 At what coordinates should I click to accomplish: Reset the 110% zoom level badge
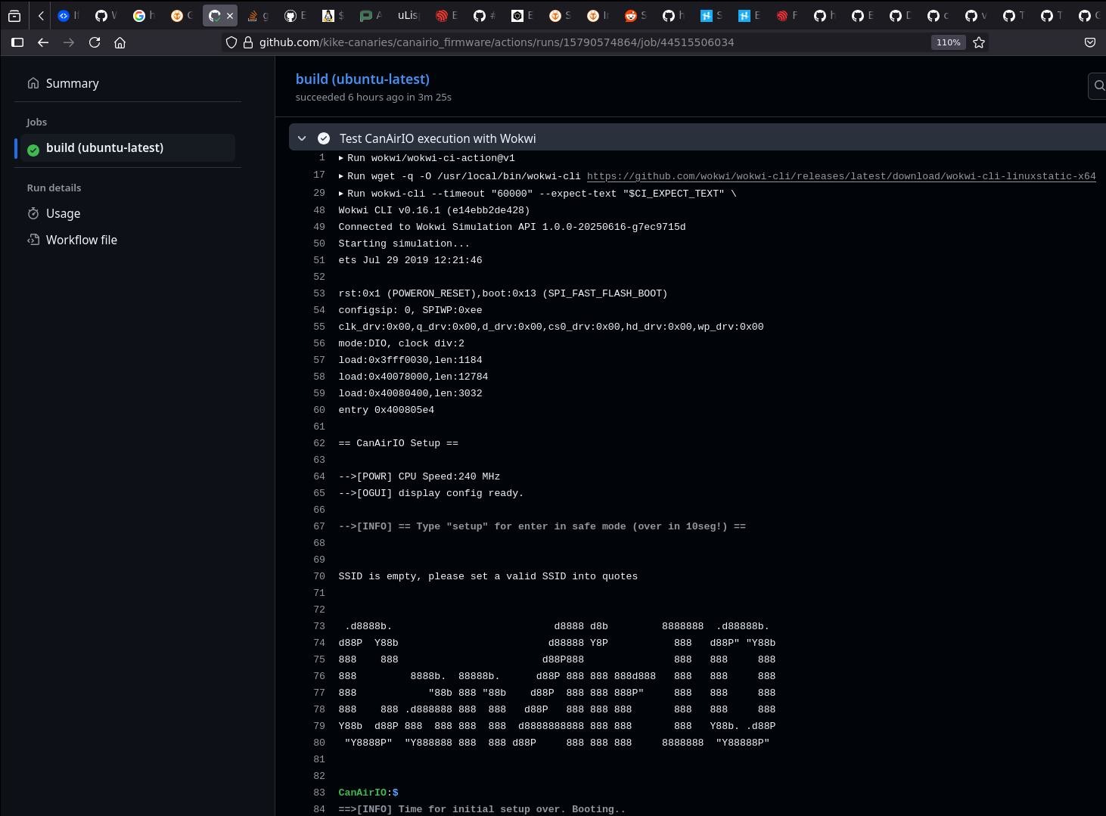(948, 42)
